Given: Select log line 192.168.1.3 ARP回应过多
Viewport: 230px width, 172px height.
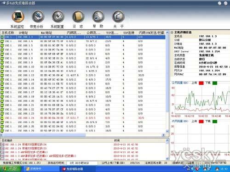Looking at the screenshot, I should [26, 152].
